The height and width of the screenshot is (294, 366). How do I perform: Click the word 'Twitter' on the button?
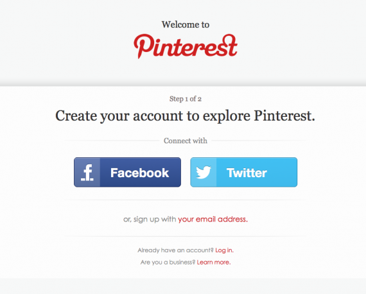(247, 173)
